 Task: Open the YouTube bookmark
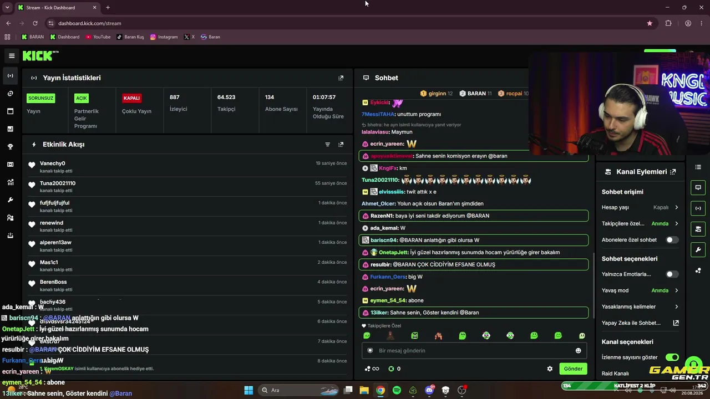[98, 37]
